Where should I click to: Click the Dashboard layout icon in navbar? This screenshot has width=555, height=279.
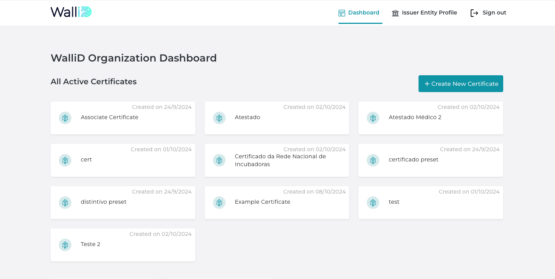coord(342,13)
